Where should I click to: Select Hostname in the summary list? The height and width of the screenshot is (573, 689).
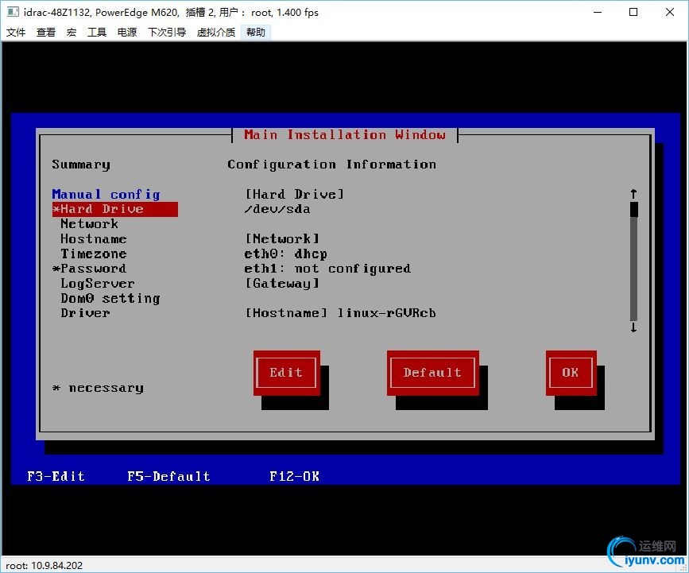[x=93, y=239]
